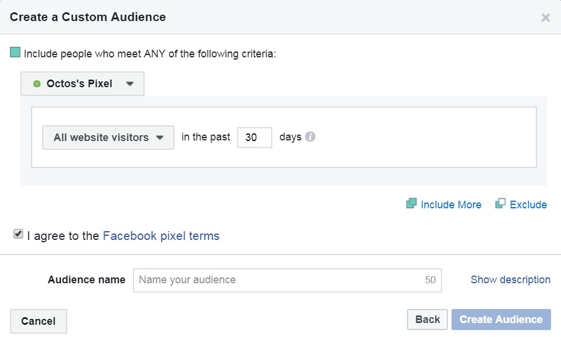Click the Include More overlapping squares icon

tap(412, 204)
